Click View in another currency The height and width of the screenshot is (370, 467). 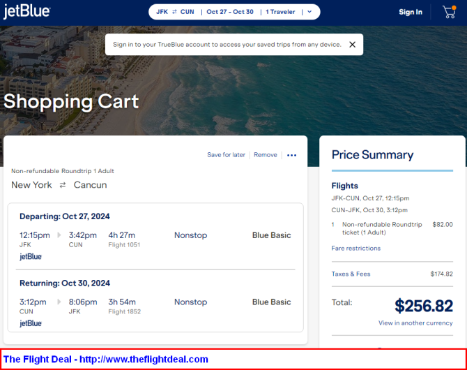click(x=415, y=323)
